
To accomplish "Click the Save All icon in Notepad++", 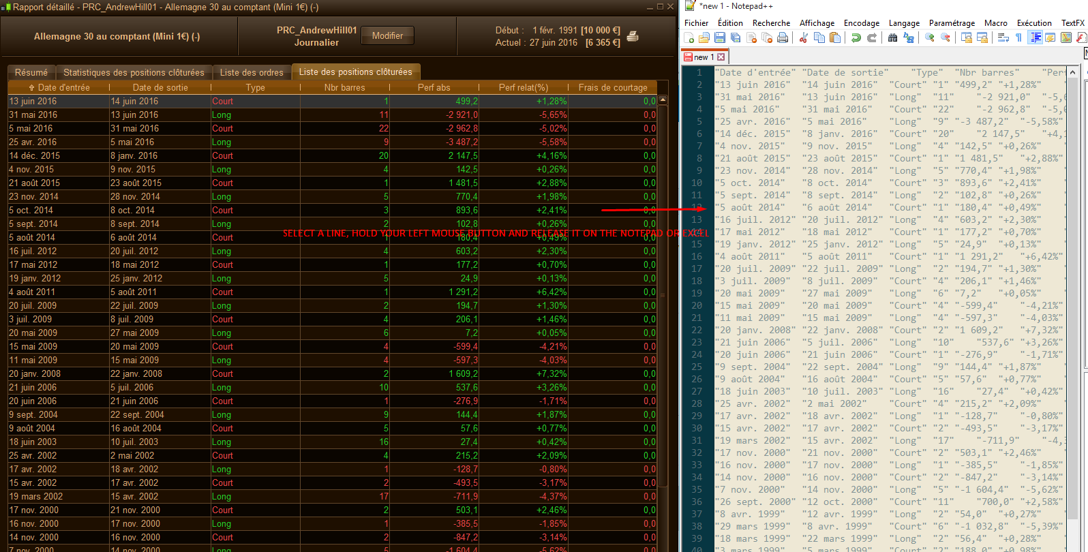I will point(736,38).
